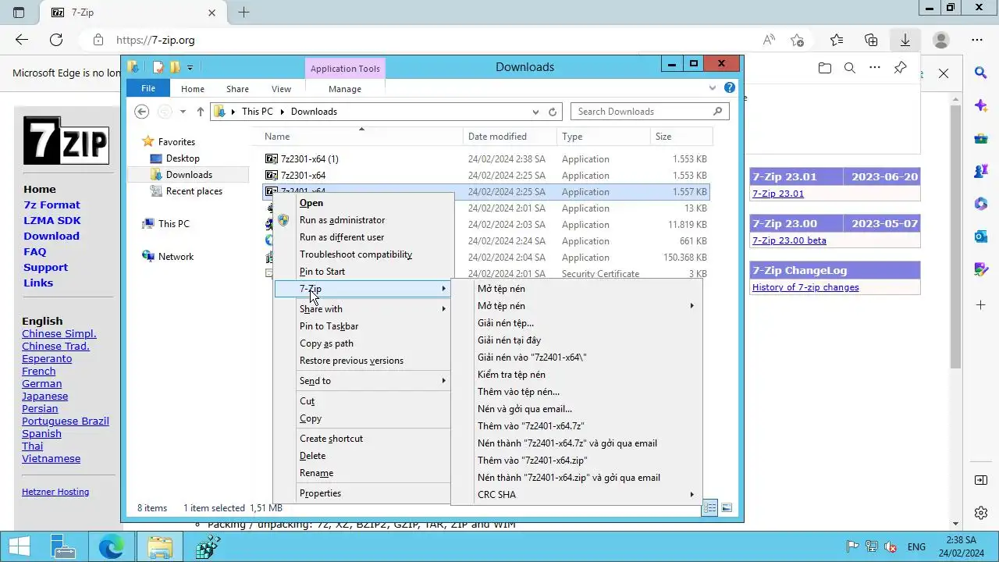The image size is (999, 562).
Task: Select the 7z2301-x64 (1) file
Action: (x=310, y=159)
